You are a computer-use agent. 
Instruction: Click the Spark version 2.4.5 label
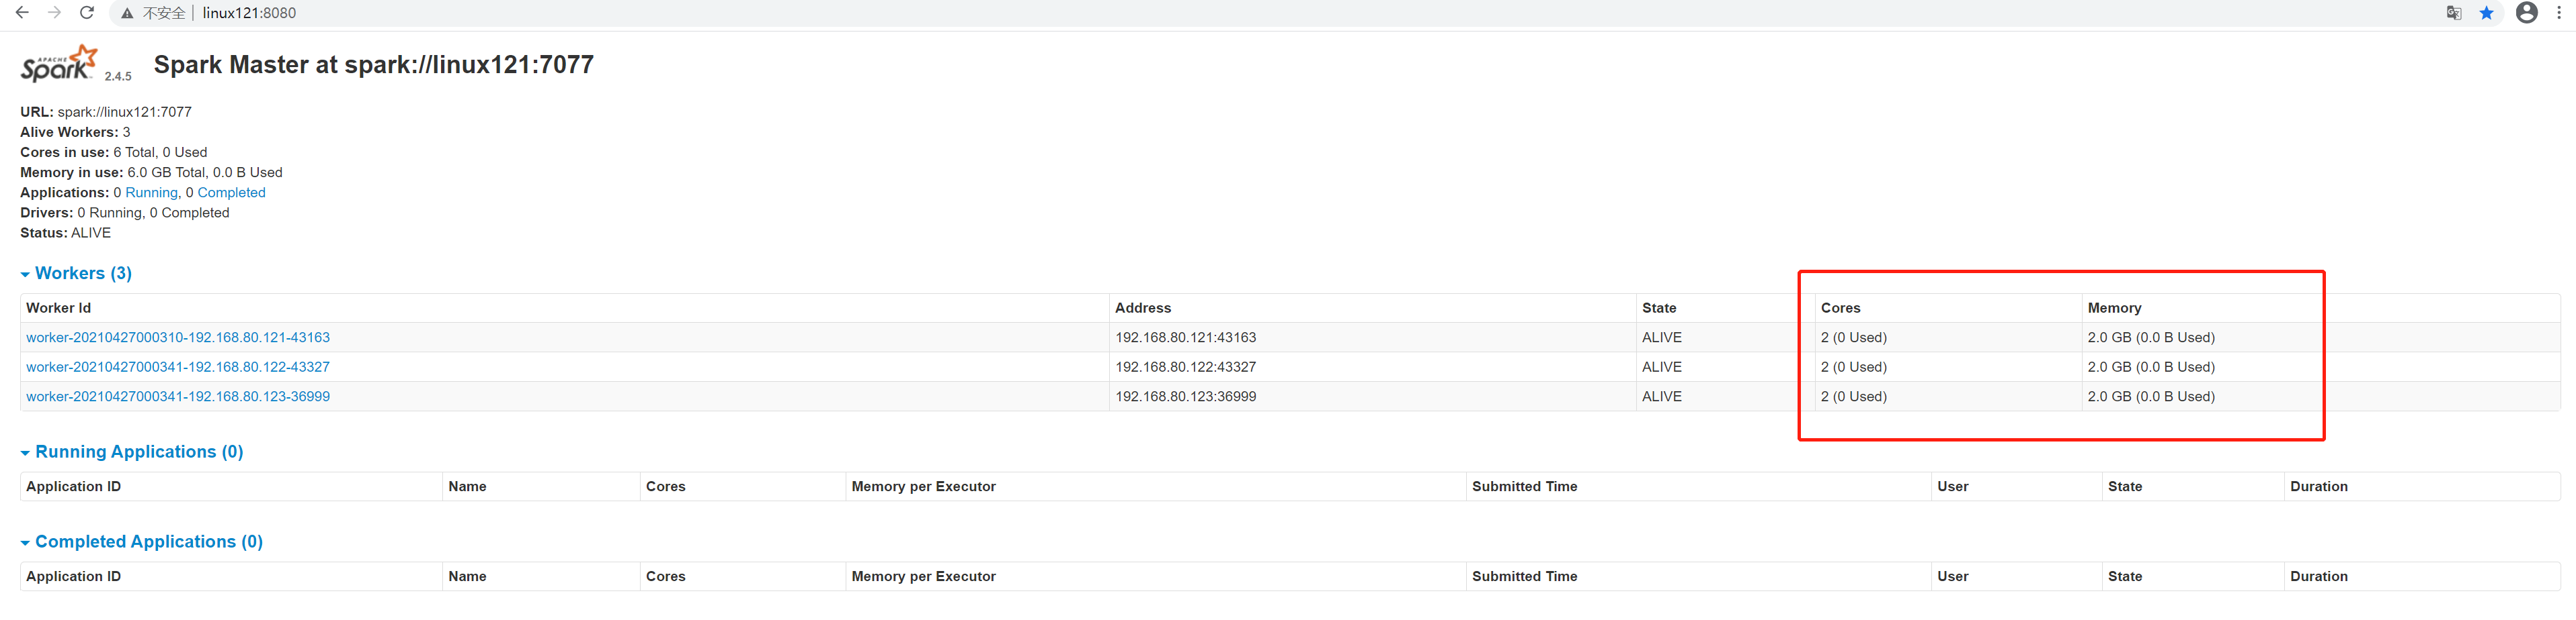pyautogui.click(x=118, y=77)
